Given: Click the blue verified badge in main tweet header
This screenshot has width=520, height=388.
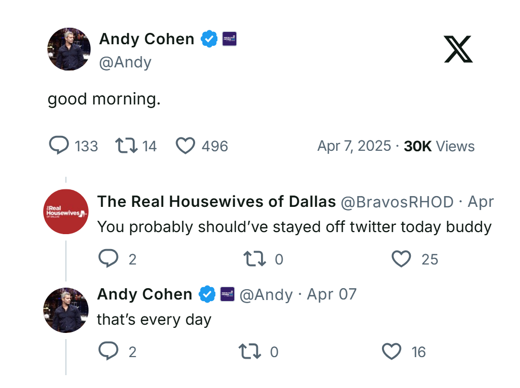Looking at the screenshot, I should (x=209, y=39).
